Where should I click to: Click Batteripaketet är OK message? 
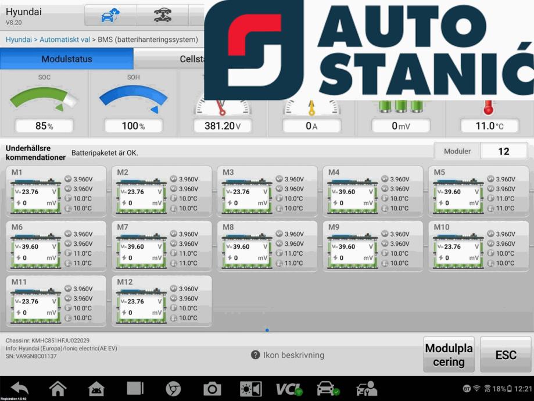click(105, 153)
